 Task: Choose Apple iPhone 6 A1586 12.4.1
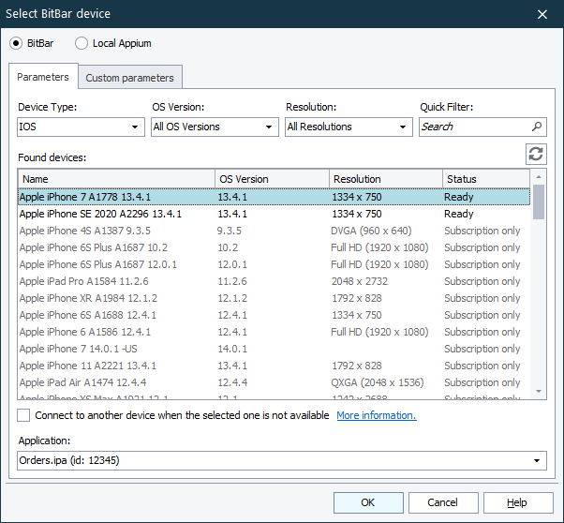tap(275, 332)
